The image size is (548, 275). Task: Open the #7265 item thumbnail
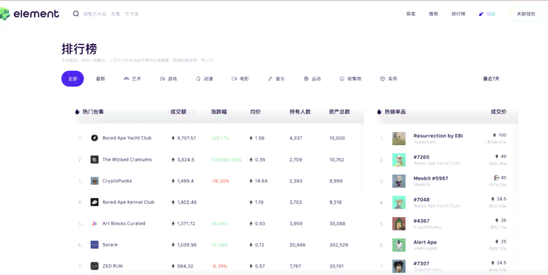tap(399, 160)
